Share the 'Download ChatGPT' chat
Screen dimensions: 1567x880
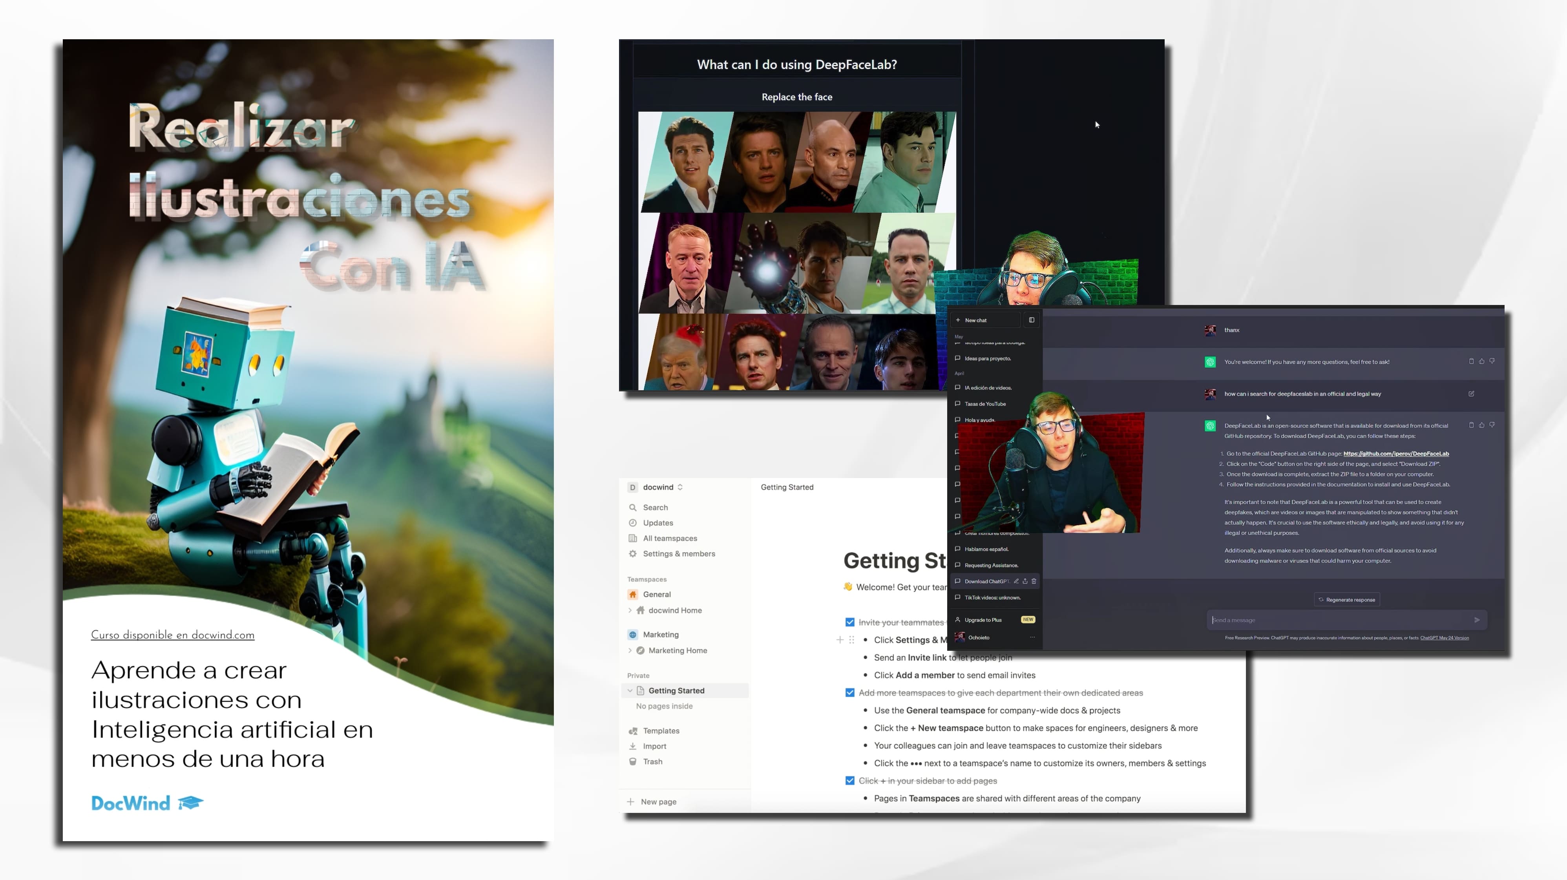coord(1025,581)
